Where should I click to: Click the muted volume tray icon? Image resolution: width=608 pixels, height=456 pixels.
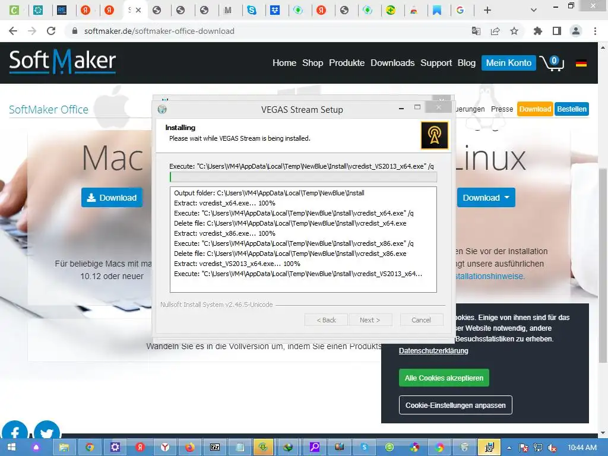point(552,448)
